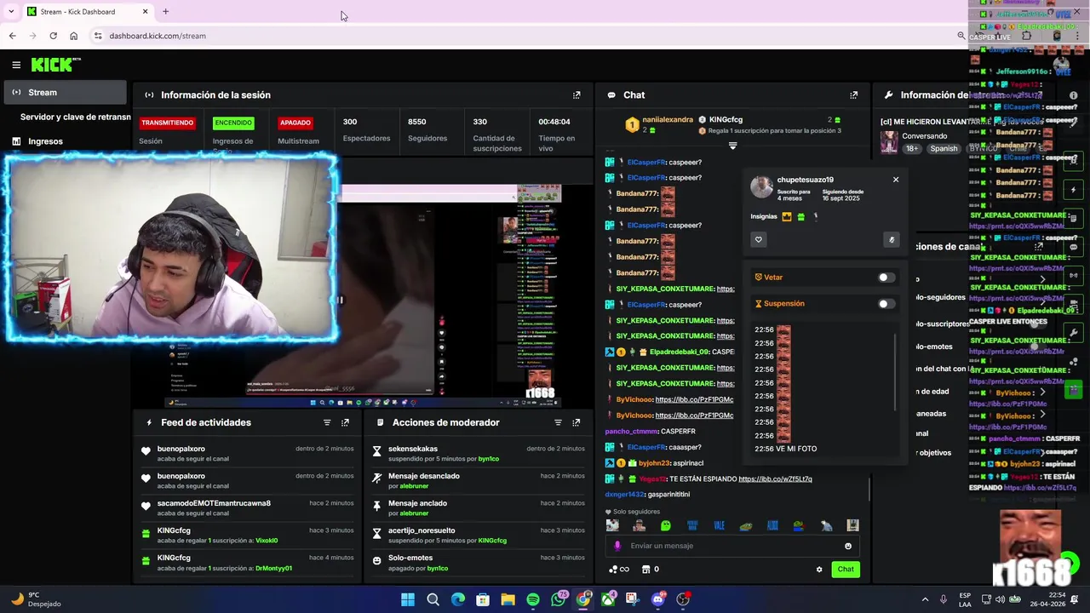Click the mute microphone button on user card
This screenshot has width=1090, height=613.
point(892,240)
